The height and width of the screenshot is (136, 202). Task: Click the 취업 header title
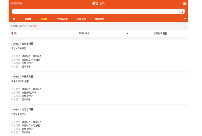95,3
